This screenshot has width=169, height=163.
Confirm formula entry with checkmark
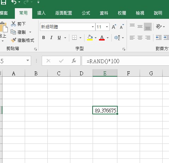coord(61,61)
